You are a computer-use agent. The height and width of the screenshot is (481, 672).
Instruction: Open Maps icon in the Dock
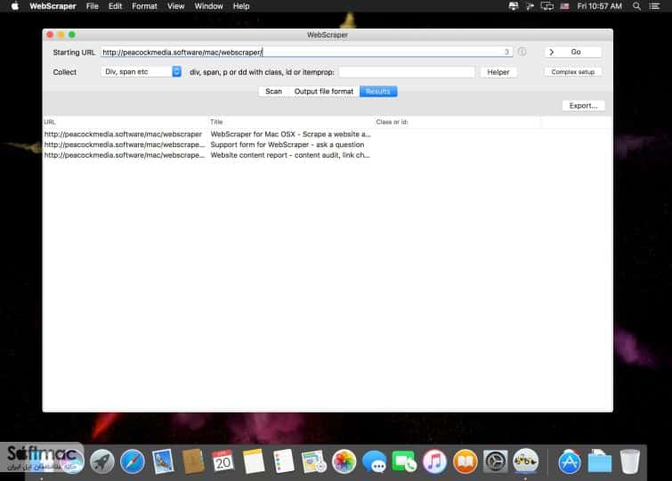pos(313,461)
